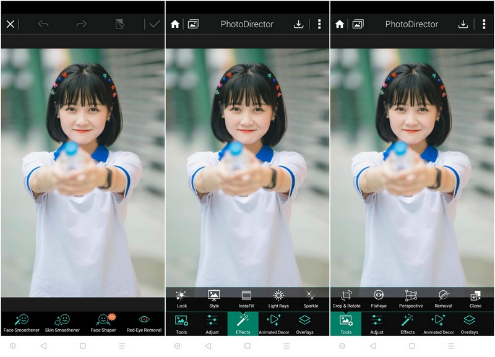This screenshot has height=357, width=495.
Task: Save the photo using the download icon
Action: pyautogui.click(x=299, y=24)
